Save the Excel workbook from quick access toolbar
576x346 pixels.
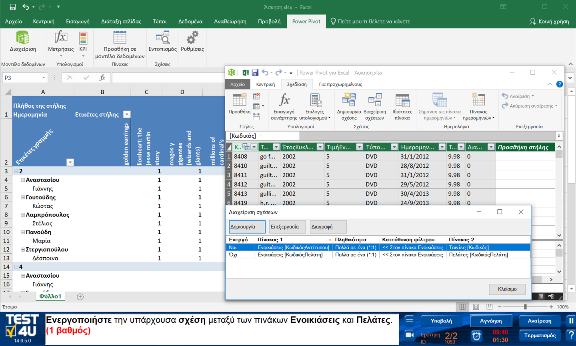12,7
